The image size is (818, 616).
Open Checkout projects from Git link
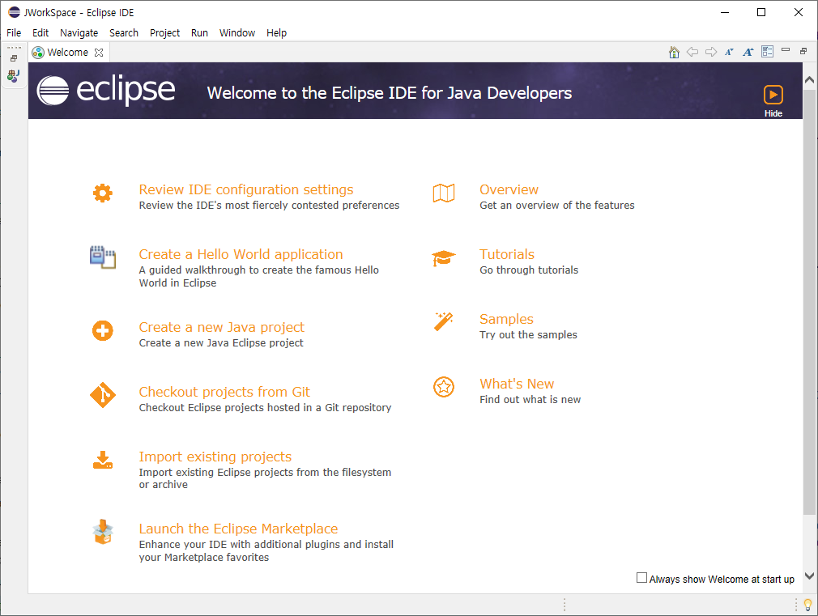click(x=224, y=392)
